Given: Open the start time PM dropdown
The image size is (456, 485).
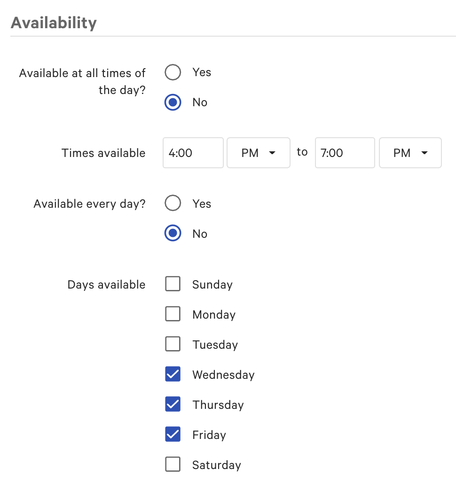Looking at the screenshot, I should (258, 153).
